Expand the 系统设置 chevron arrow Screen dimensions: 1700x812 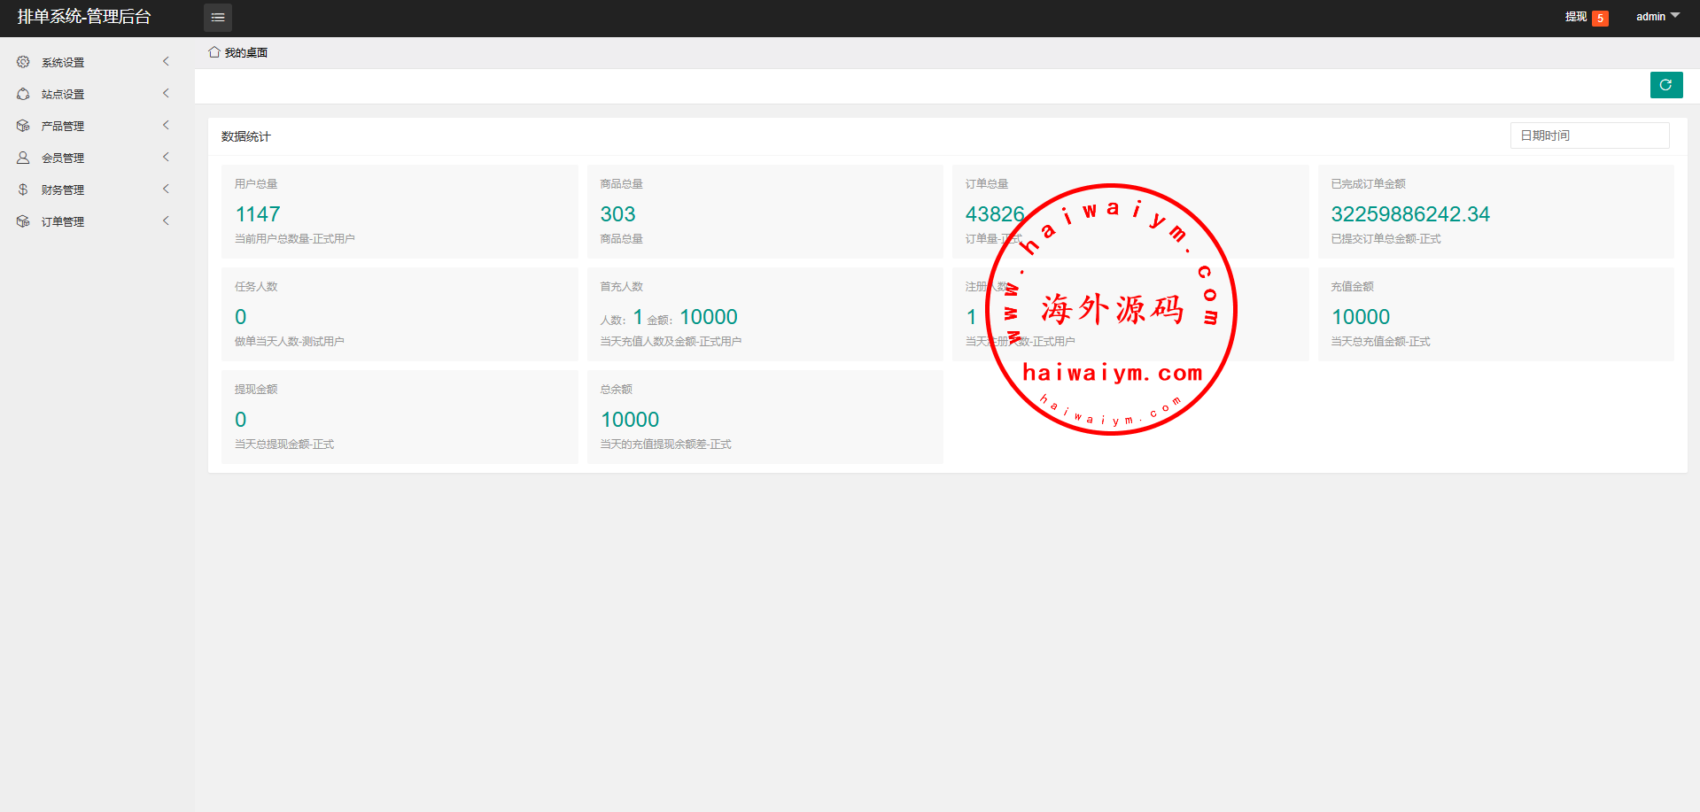[x=166, y=61]
